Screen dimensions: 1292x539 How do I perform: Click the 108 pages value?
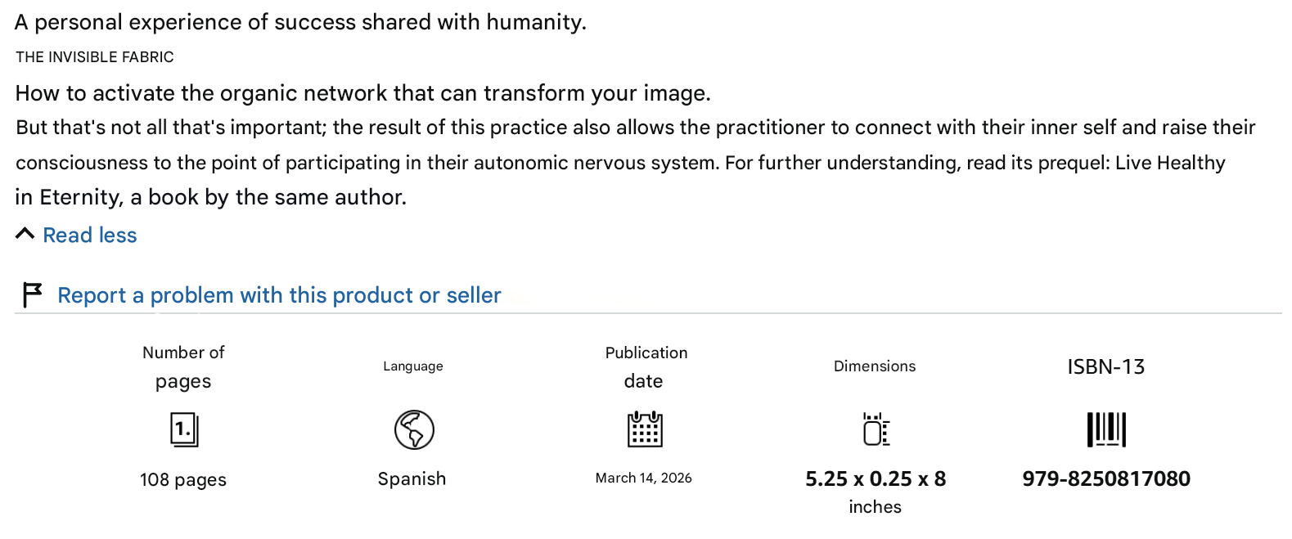[x=183, y=480]
